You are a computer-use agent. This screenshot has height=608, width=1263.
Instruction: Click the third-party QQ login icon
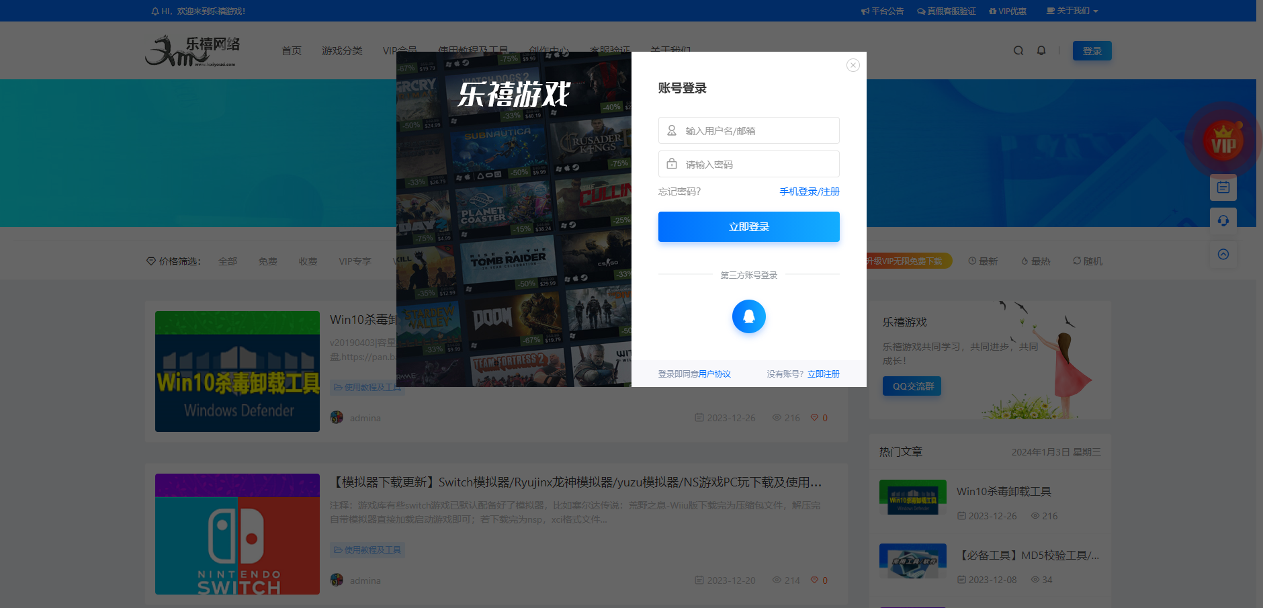pyautogui.click(x=748, y=316)
